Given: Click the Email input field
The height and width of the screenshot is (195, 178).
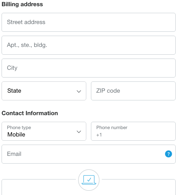Looking at the screenshot, I should [89, 154].
